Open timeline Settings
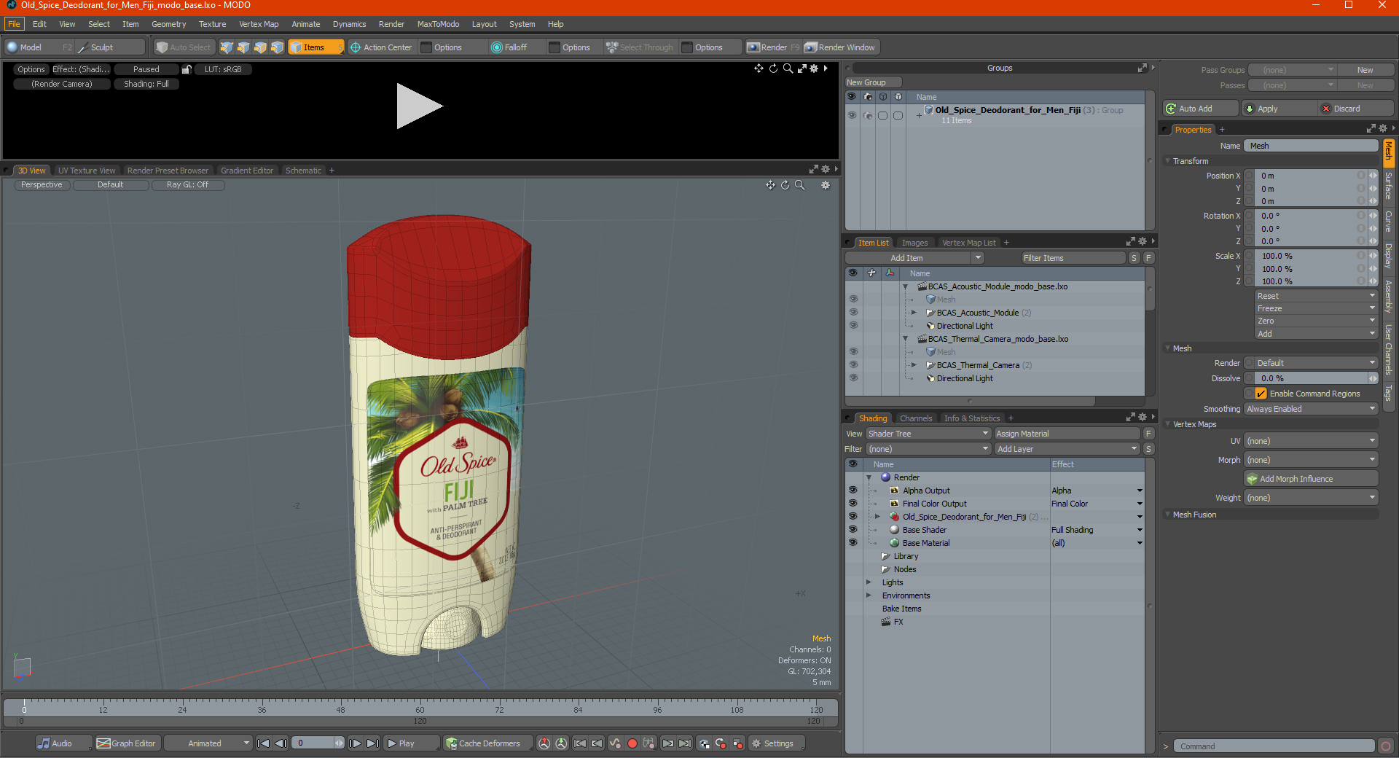Image resolution: width=1399 pixels, height=758 pixels. coord(777,743)
